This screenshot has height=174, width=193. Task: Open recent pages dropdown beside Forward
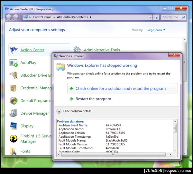21,17
